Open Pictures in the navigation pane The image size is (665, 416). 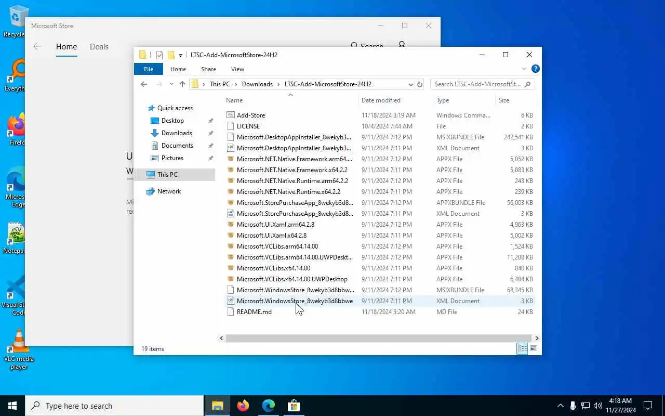172,158
